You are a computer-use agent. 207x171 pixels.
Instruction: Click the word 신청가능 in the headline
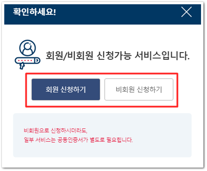114,56
